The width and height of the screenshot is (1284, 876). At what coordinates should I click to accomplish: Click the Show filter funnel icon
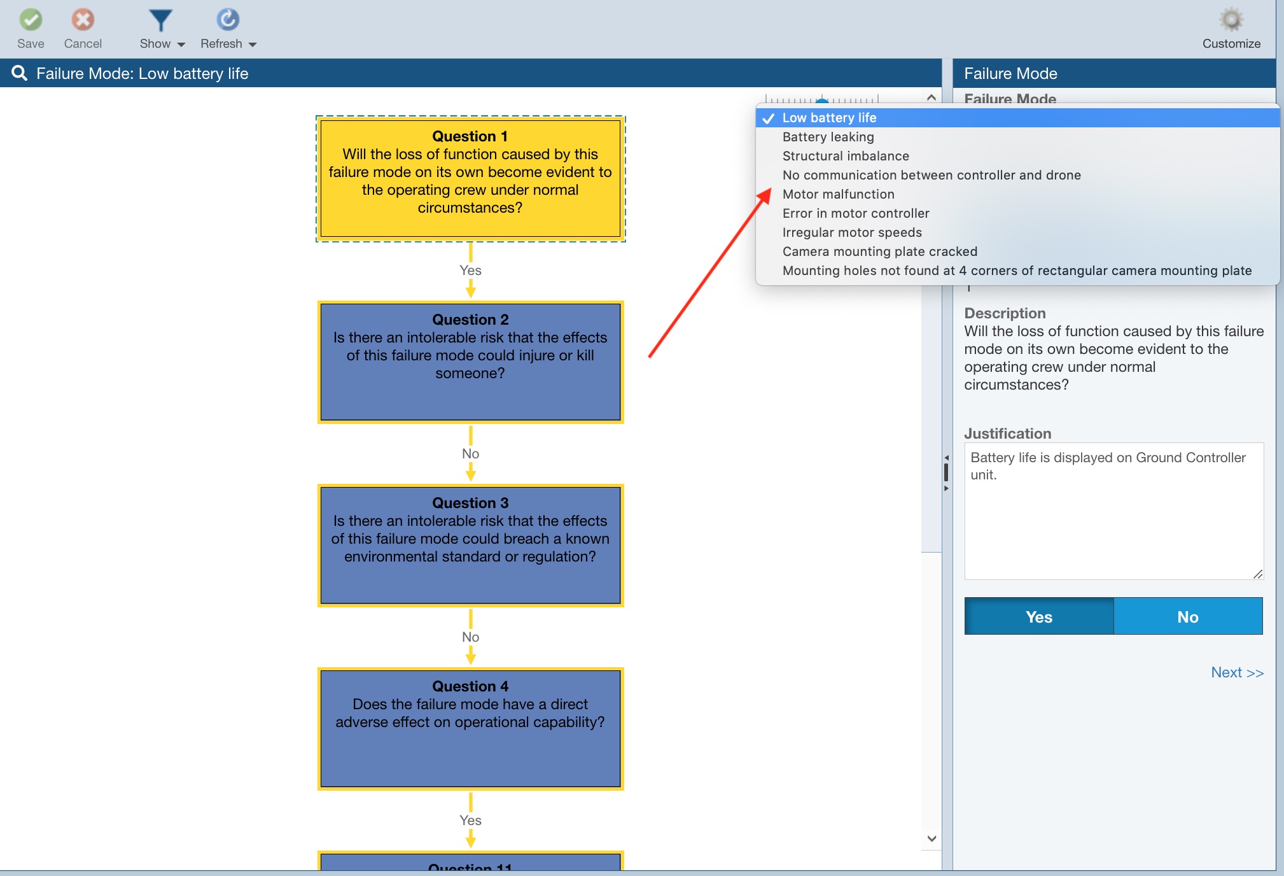tap(160, 20)
